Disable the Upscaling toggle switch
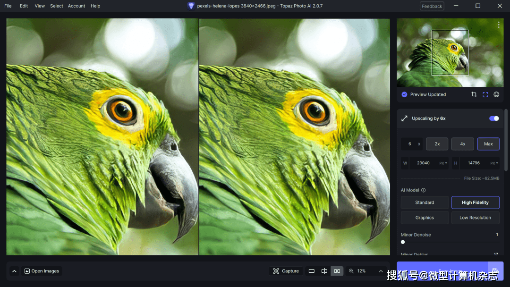Image resolution: width=510 pixels, height=287 pixels. coord(494,118)
